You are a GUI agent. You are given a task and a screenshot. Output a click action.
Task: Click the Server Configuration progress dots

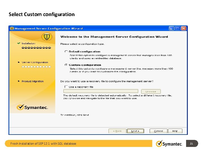pos(36,67)
